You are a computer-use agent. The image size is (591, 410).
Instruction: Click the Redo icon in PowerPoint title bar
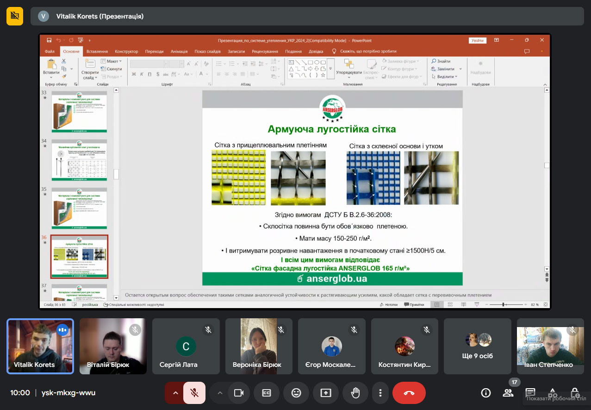70,40
